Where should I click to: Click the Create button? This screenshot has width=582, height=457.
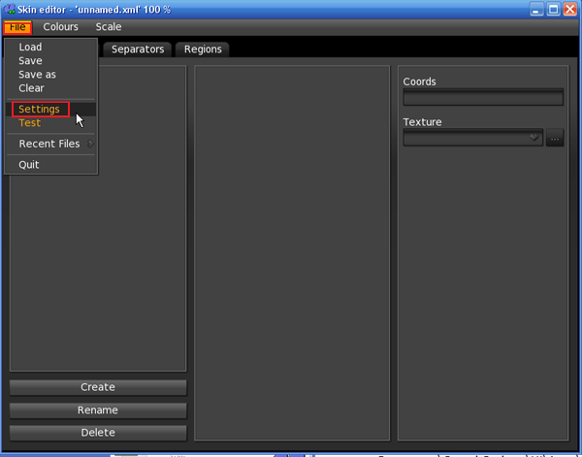[98, 387]
